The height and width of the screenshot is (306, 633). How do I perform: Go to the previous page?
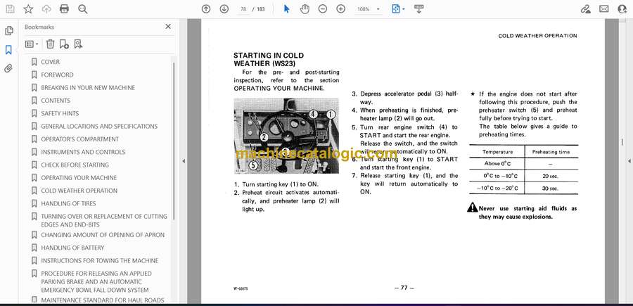coord(206,9)
